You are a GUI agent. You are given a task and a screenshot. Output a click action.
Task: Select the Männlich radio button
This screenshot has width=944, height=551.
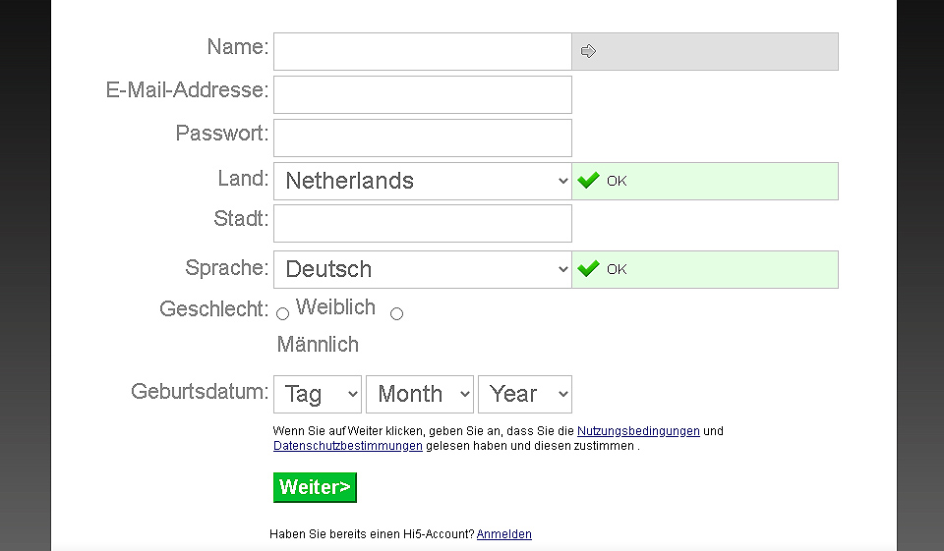coord(396,314)
